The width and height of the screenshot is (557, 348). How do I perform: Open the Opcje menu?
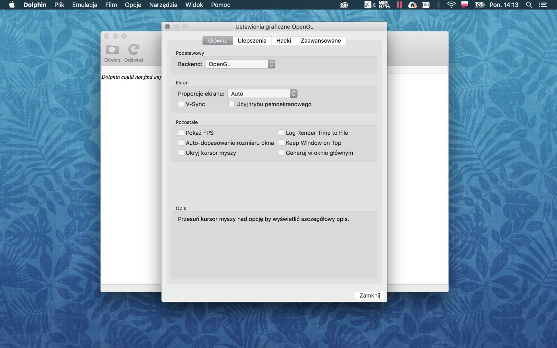tap(133, 5)
